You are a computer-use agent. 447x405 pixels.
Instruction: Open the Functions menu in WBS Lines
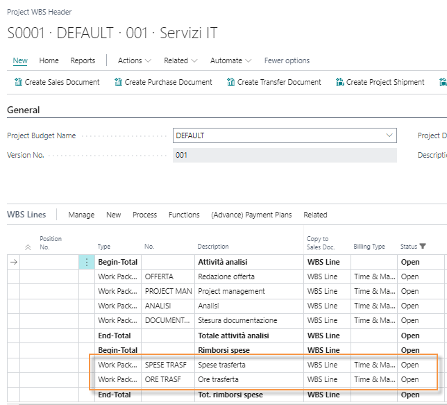pyautogui.click(x=184, y=215)
